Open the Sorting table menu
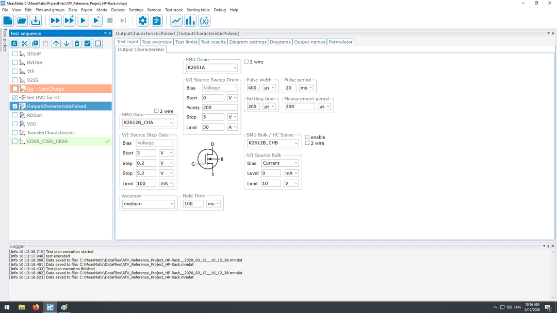The height and width of the screenshot is (313, 557). tap(198, 10)
